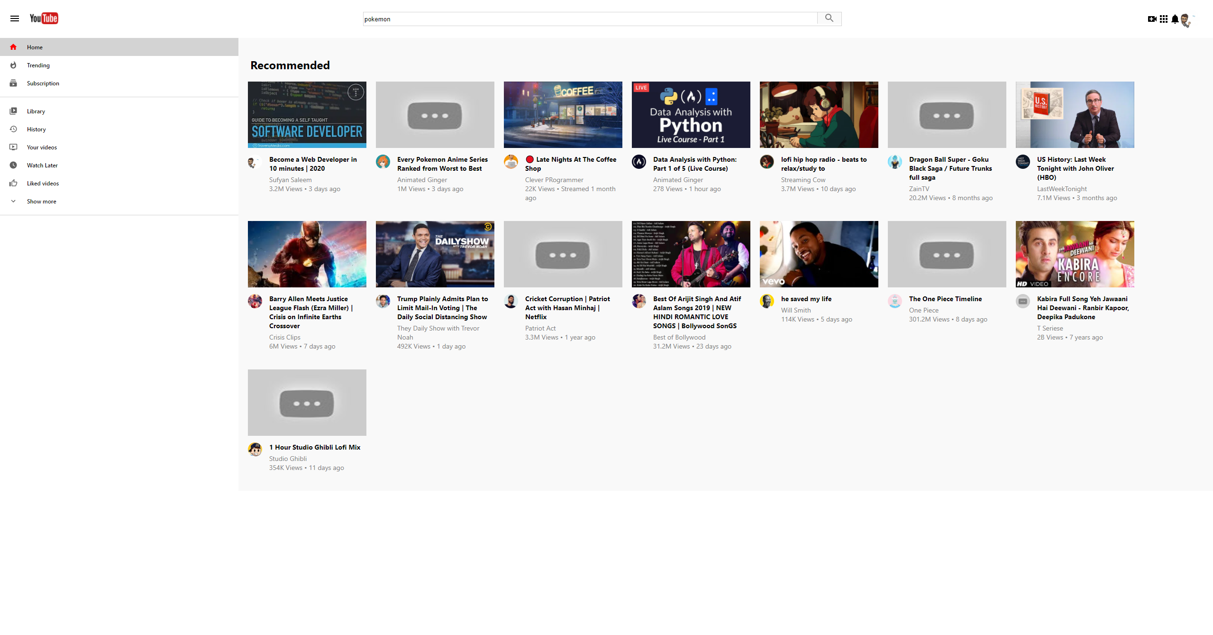The height and width of the screenshot is (635, 1213).
Task: Open the user avatar profile menu
Action: click(1186, 20)
